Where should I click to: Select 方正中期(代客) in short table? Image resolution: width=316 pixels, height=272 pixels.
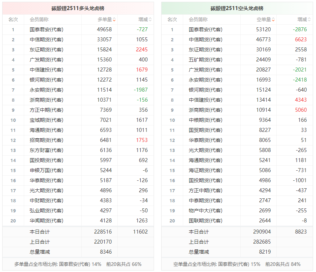tap(206, 190)
